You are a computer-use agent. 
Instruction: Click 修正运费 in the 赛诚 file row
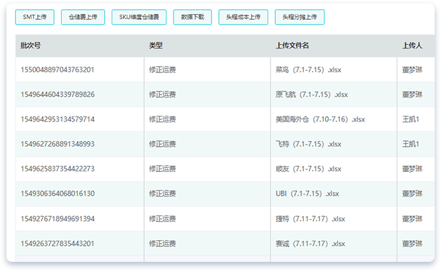click(x=162, y=244)
